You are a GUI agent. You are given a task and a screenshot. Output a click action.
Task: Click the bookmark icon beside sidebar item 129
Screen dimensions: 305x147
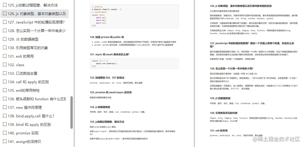click(x=5, y=39)
